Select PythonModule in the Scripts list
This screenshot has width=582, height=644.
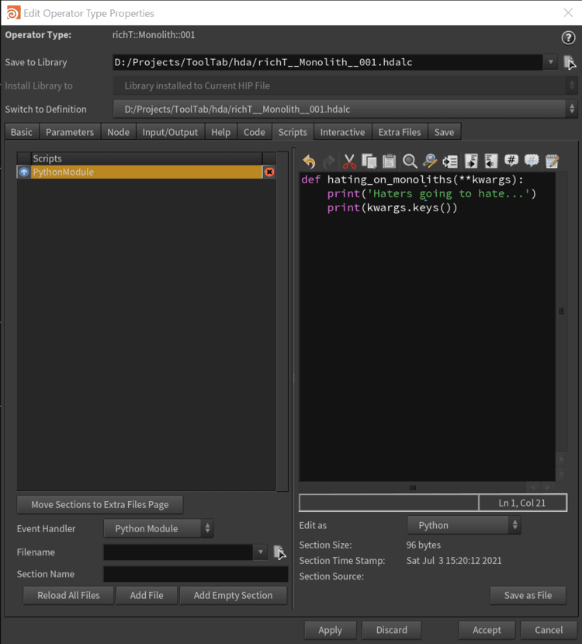tap(140, 172)
